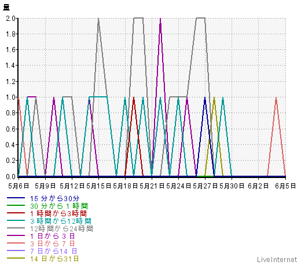301x265 pixels.
Task: Click the salmon 3日から7日 legend label
Action: pyautogui.click(x=52, y=244)
